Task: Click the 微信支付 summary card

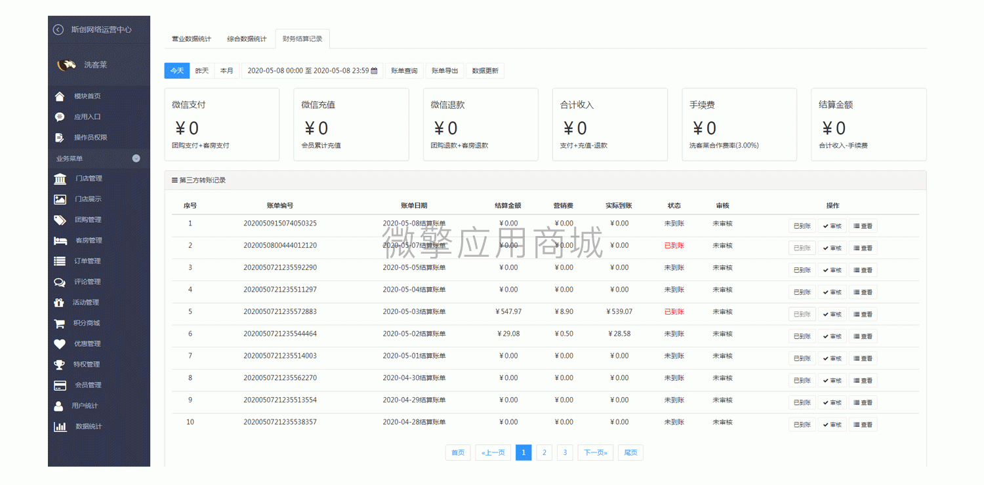Action: tap(222, 125)
